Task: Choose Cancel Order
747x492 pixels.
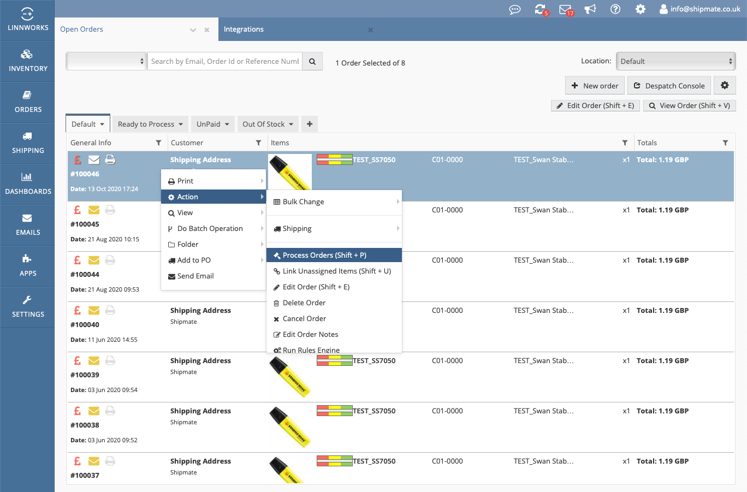Action: click(x=334, y=319)
